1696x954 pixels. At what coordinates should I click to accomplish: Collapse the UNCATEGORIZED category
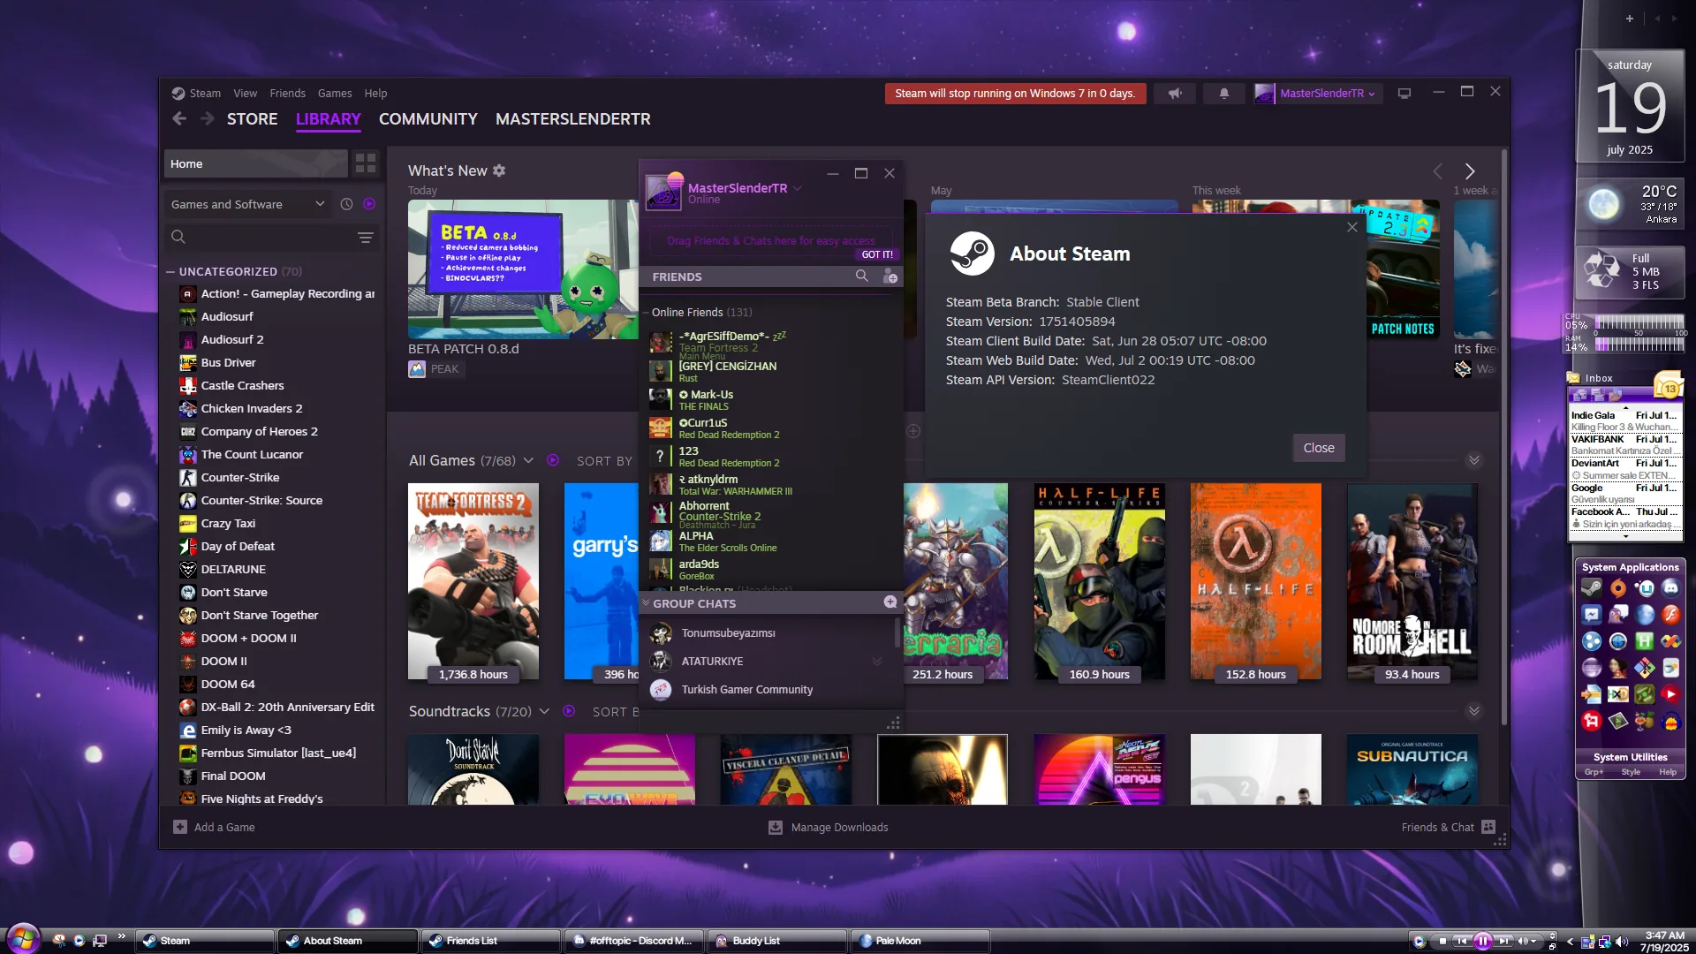(170, 271)
